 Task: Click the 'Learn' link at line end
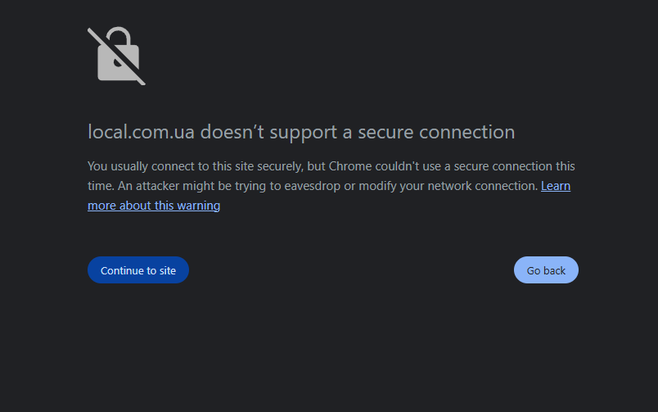pos(556,186)
